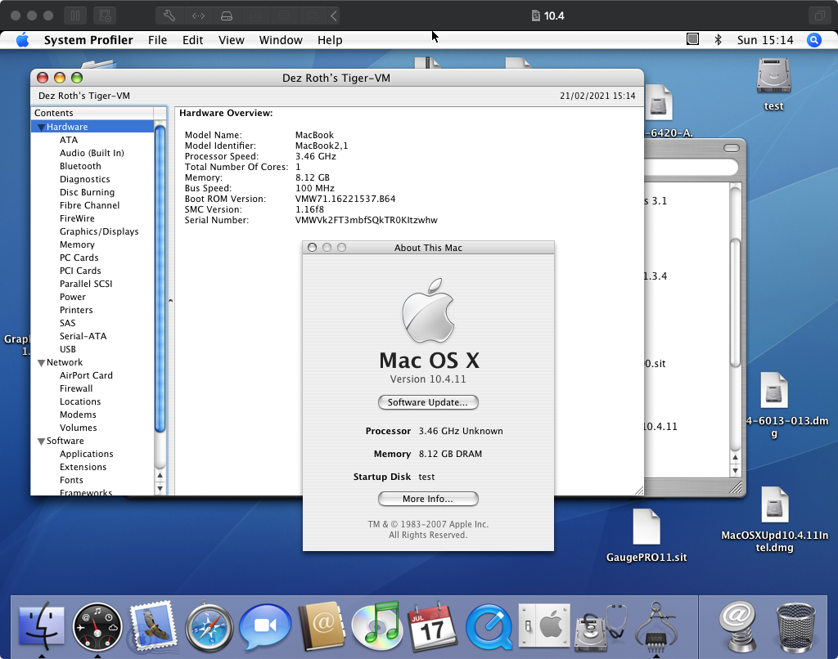
Task: Click sidebar scroll down arrow
Action: coord(160,488)
